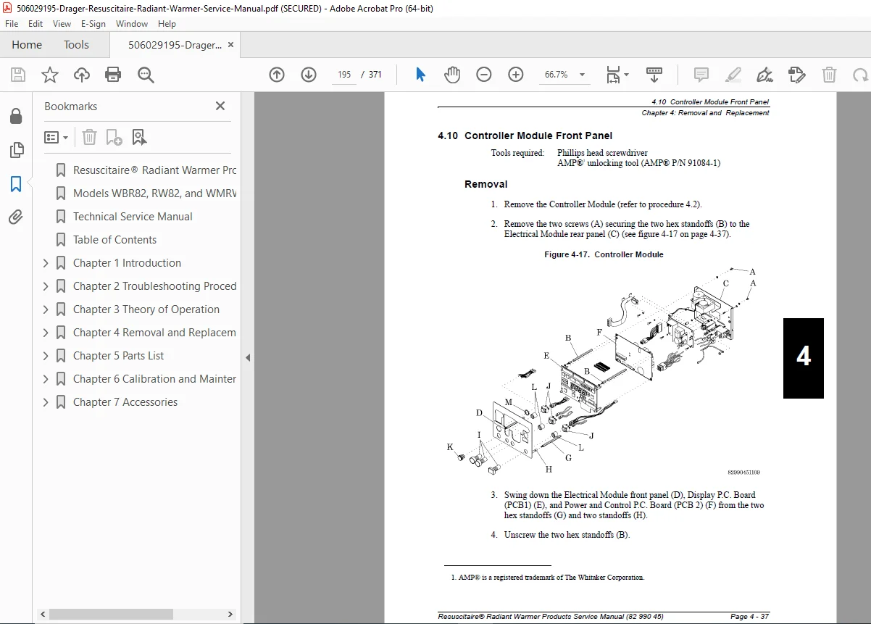Screen dimensions: 871x624
Task: Click the Save file icon
Action: click(x=18, y=75)
